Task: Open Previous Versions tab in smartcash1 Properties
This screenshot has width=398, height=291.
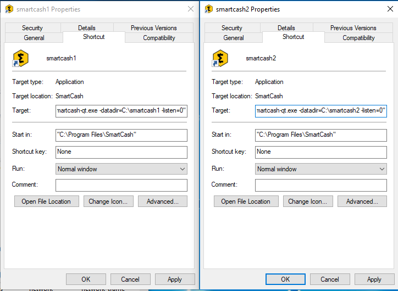Action: click(153, 28)
